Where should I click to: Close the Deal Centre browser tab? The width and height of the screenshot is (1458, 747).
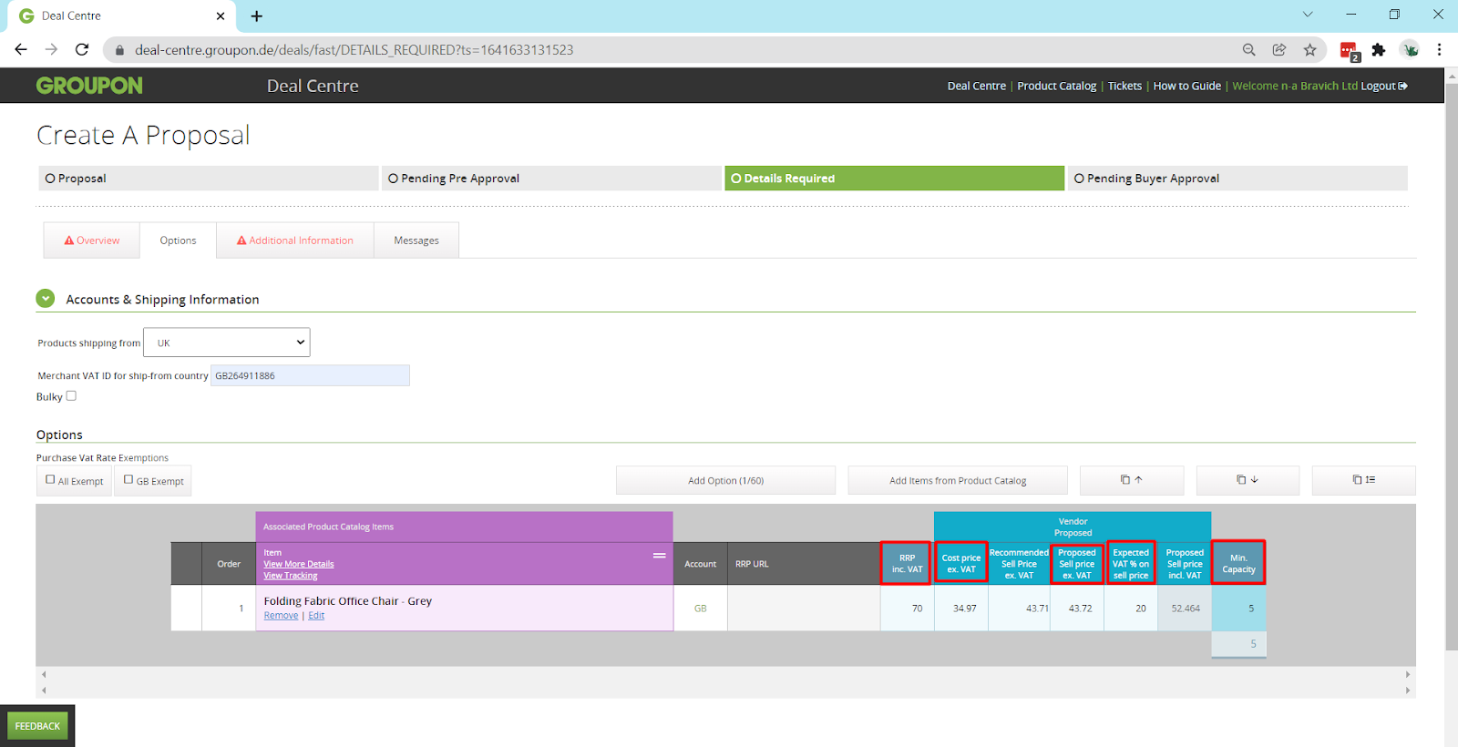(x=221, y=16)
